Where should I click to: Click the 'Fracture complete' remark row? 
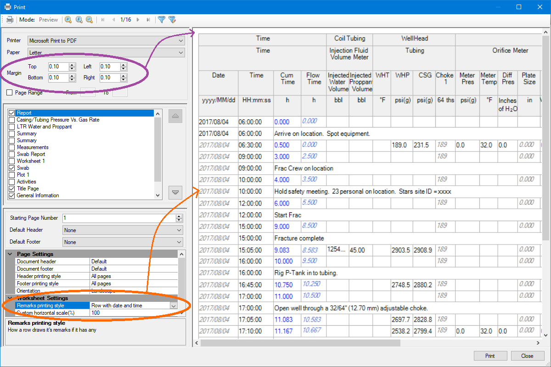(x=299, y=239)
